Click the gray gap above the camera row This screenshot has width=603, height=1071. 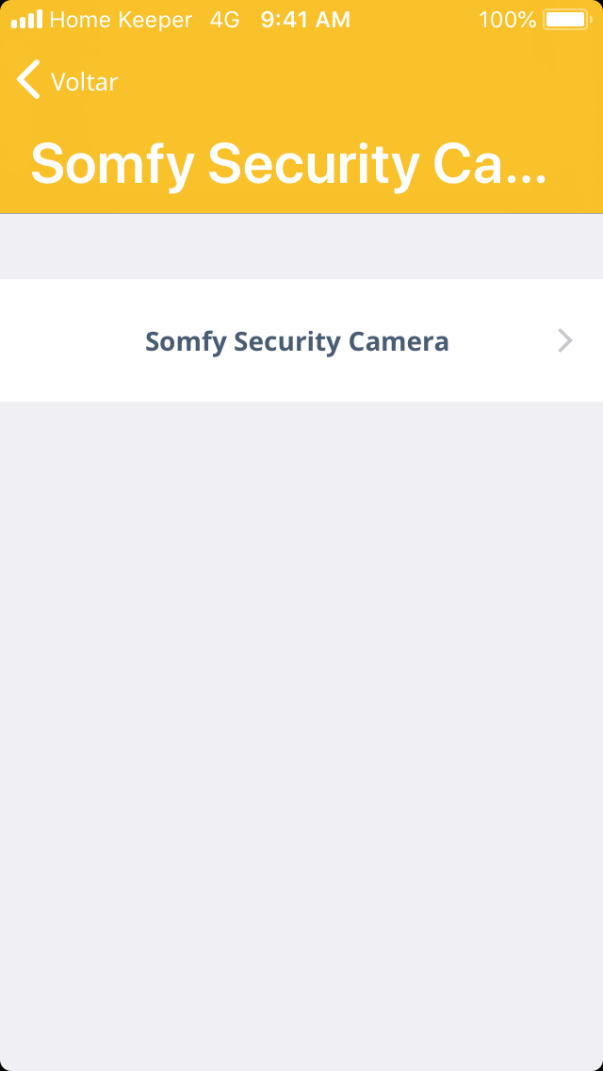[301, 247]
